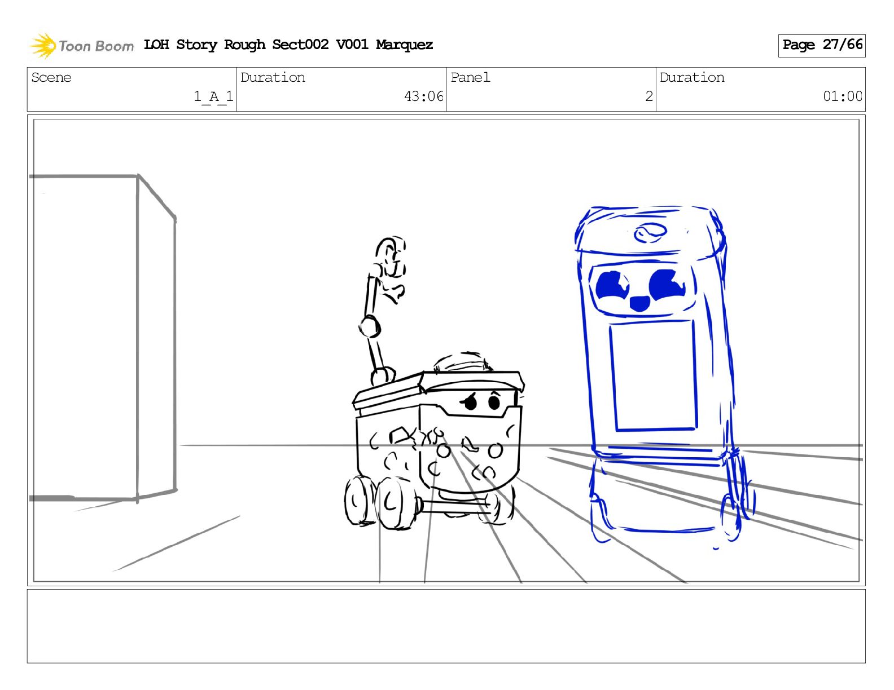Click the 'Panel' header label
The height and width of the screenshot is (690, 894).
tap(470, 77)
